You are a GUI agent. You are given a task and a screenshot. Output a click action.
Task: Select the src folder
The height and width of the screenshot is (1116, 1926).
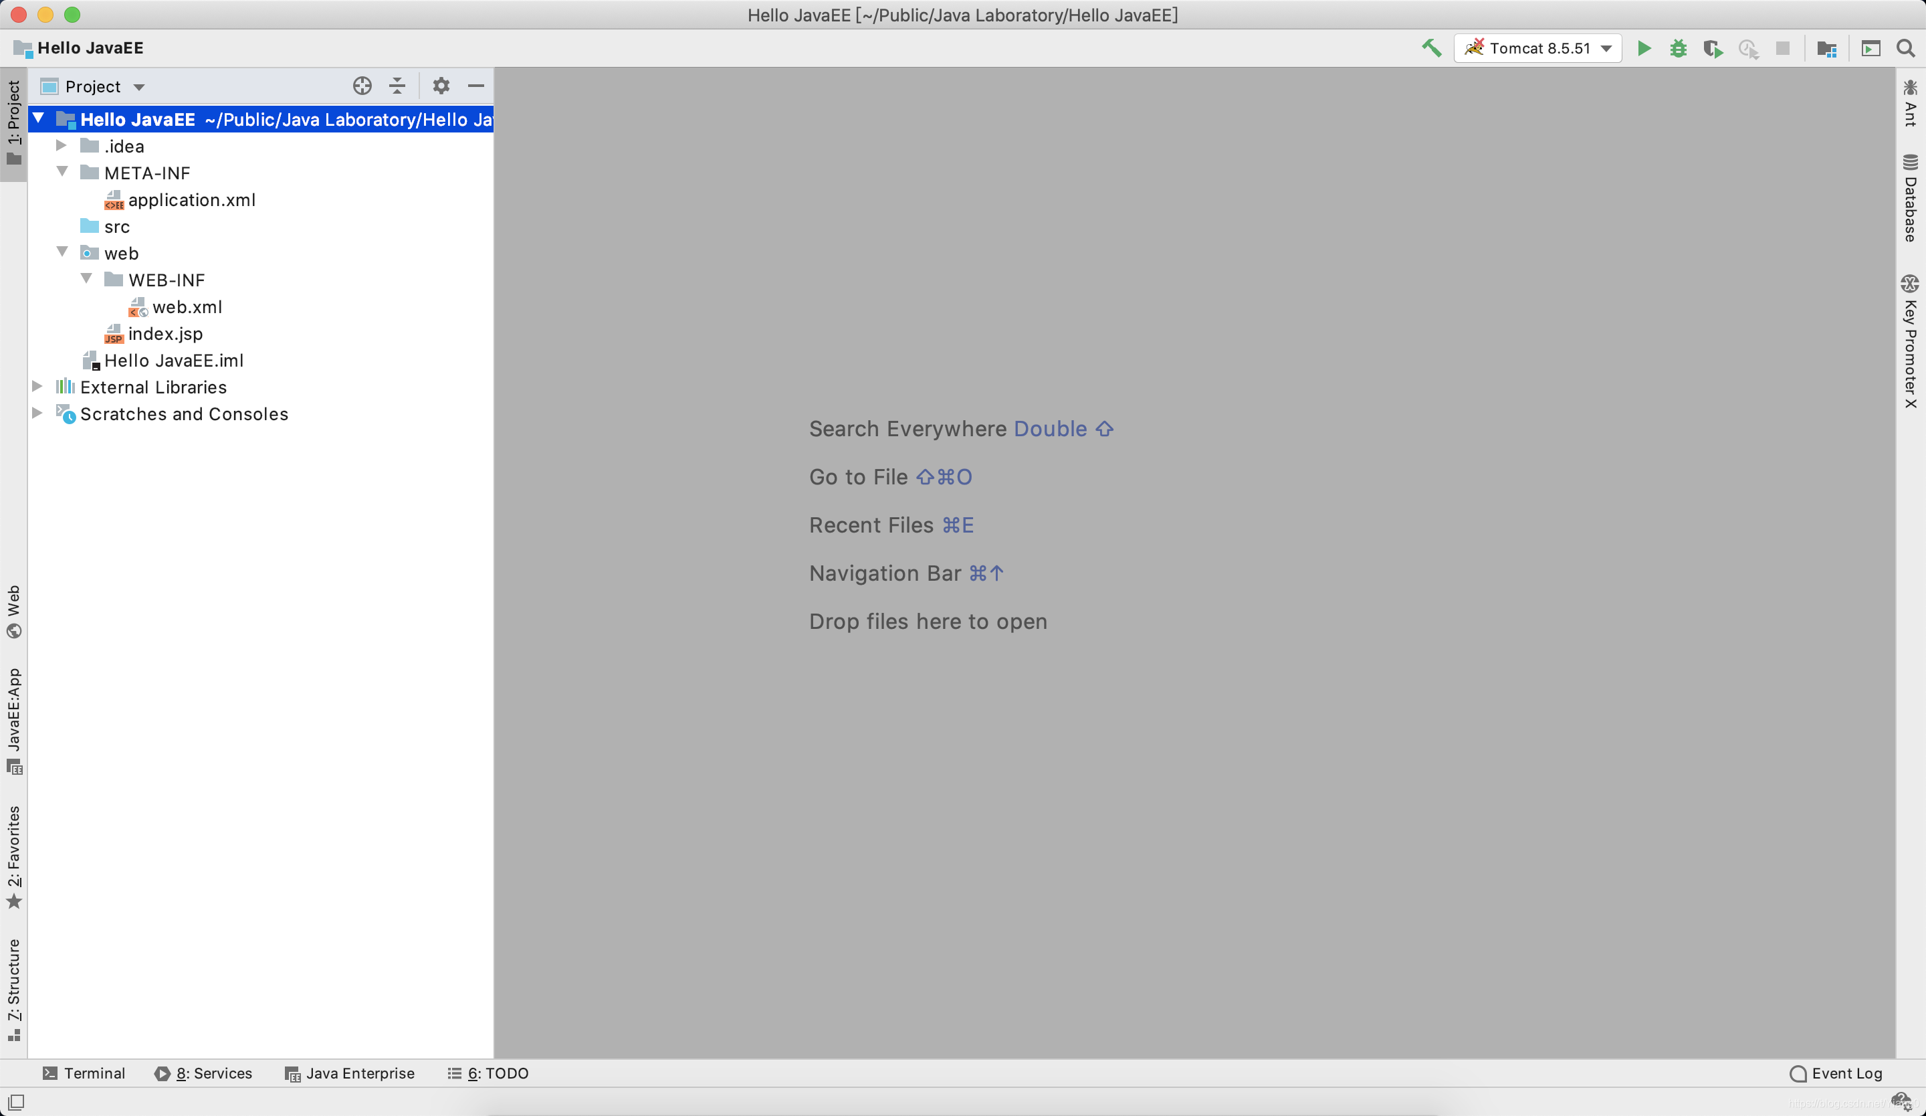tap(261, 226)
